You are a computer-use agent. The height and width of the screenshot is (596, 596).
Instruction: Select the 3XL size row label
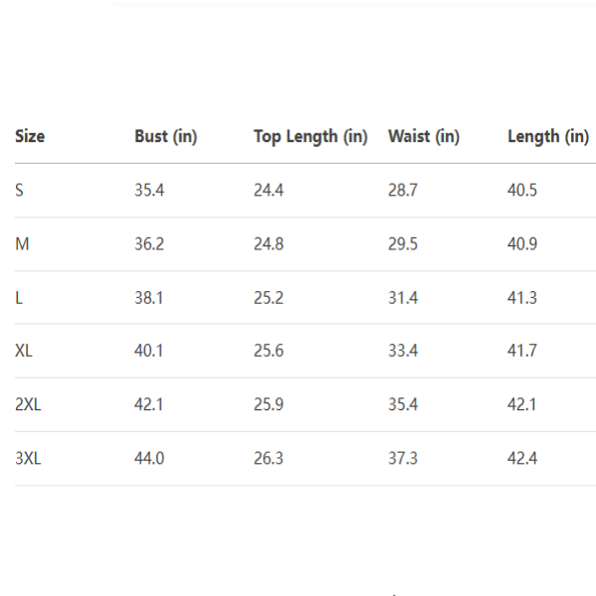tap(28, 458)
